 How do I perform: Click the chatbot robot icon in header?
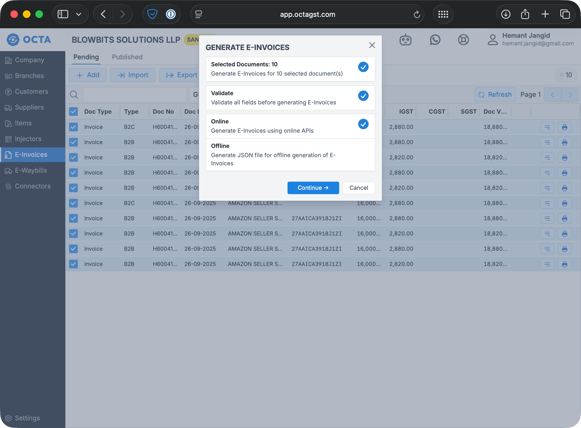pos(405,40)
